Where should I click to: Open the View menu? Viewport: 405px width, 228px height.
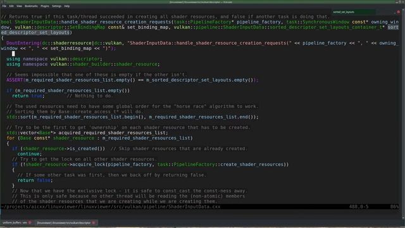19,6
